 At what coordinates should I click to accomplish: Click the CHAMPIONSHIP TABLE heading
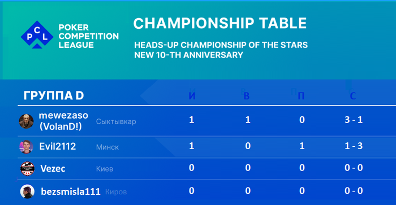[220, 24]
